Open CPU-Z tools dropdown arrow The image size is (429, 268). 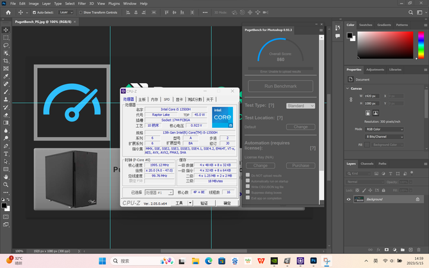(x=190, y=203)
